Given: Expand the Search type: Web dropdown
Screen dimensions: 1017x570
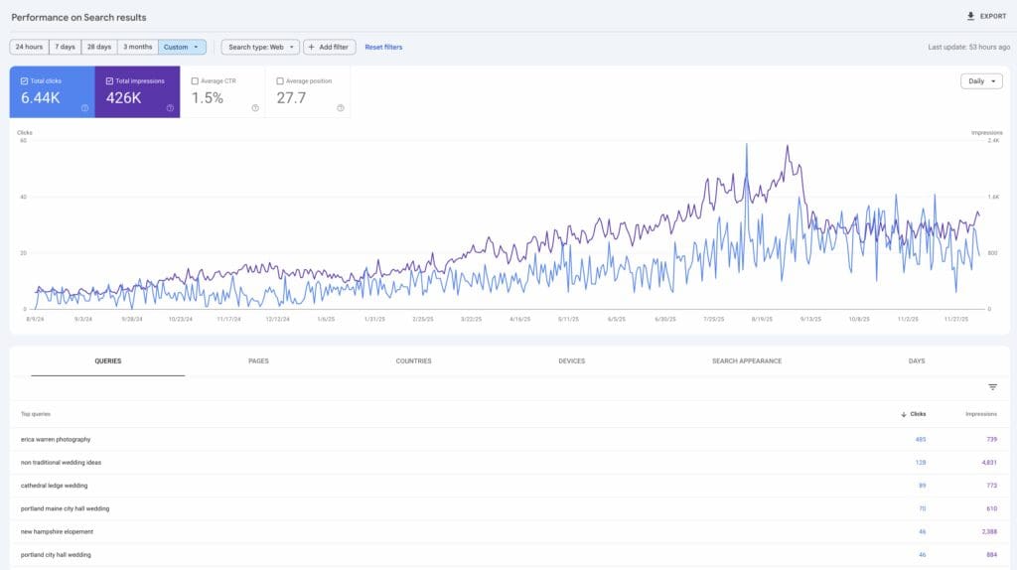Looking at the screenshot, I should coord(260,47).
